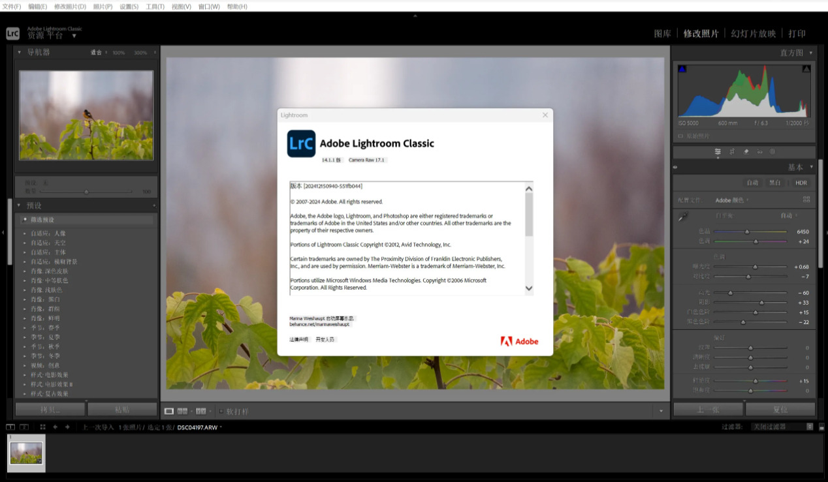
Task: Click the Loupe view icon in toolbar
Action: 169,411
